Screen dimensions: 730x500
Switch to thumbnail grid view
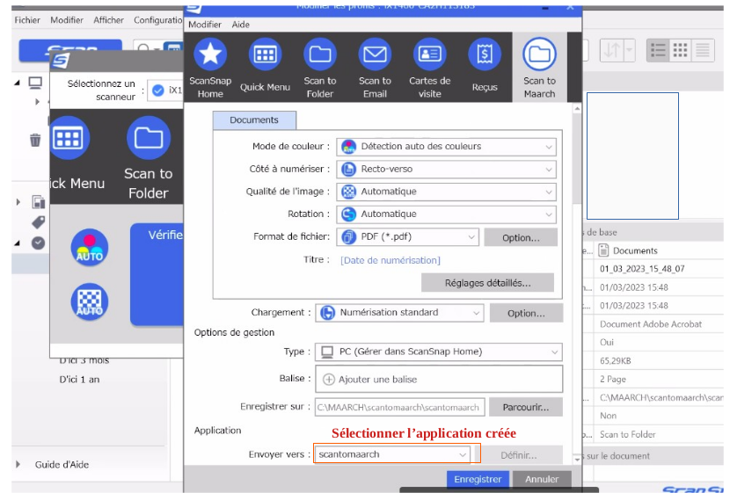[x=680, y=50]
